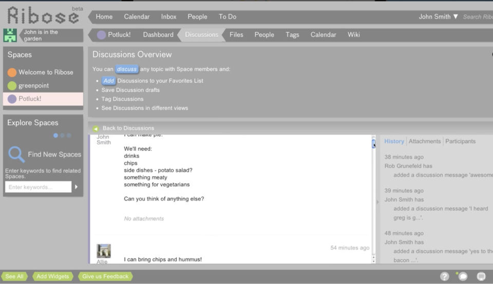This screenshot has width=493, height=284.
Task: Collapse the right side panel arrow
Action: [x=377, y=202]
